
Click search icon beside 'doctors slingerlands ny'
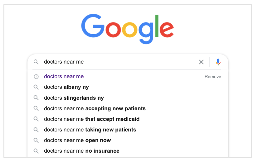pos(36,98)
